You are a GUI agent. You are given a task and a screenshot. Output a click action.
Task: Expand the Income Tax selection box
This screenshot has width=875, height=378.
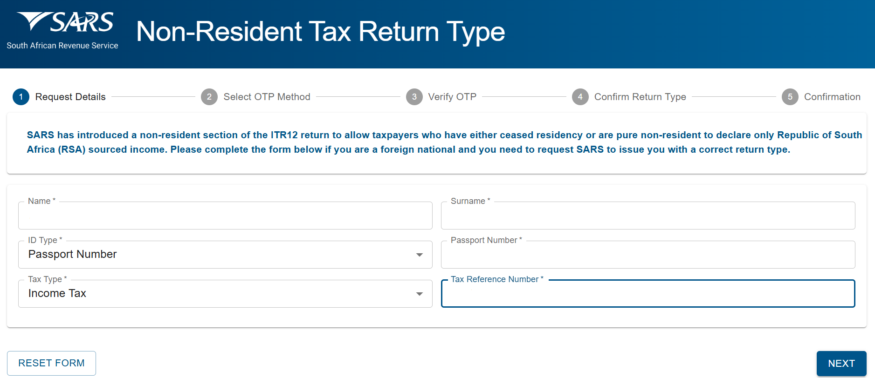pyautogui.click(x=225, y=294)
